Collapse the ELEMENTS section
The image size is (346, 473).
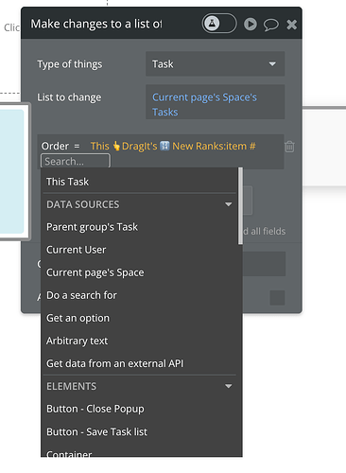point(229,386)
